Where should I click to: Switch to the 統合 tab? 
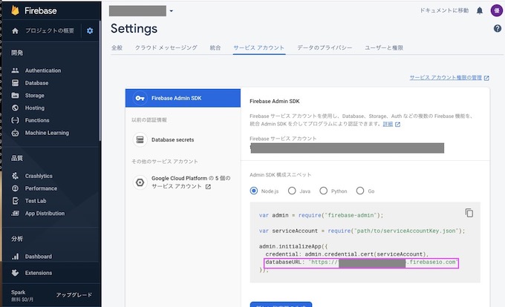coord(215,47)
